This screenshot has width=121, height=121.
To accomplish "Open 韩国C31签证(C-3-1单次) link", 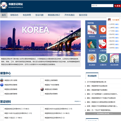I will [x=13, y=118].
